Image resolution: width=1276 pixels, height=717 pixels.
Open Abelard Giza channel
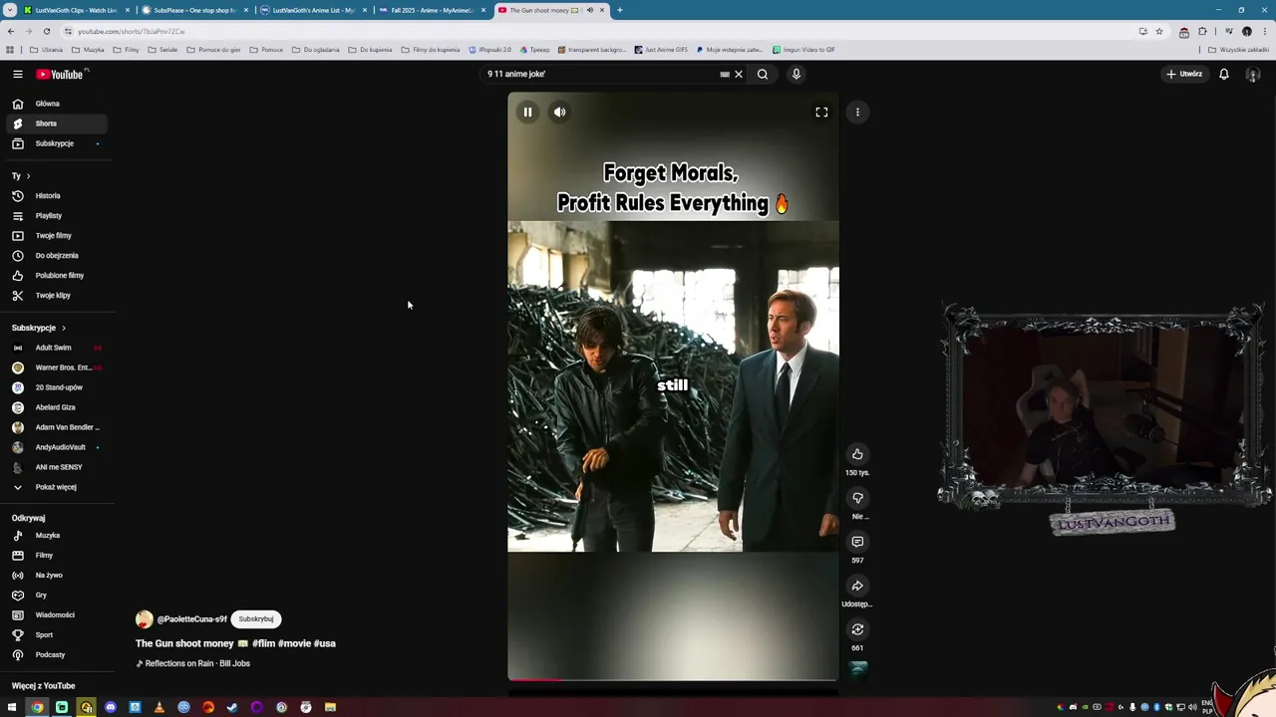[x=57, y=407]
